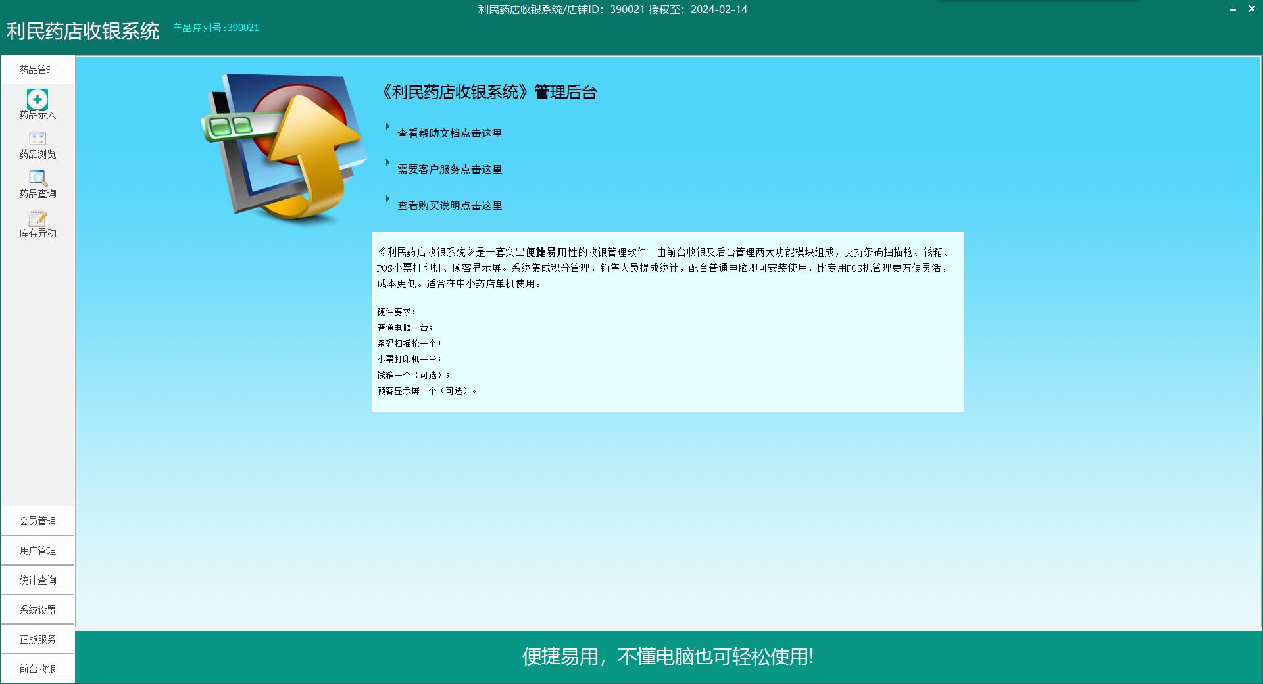
Task: Open the 药品浏览 grid icon
Action: [x=37, y=139]
